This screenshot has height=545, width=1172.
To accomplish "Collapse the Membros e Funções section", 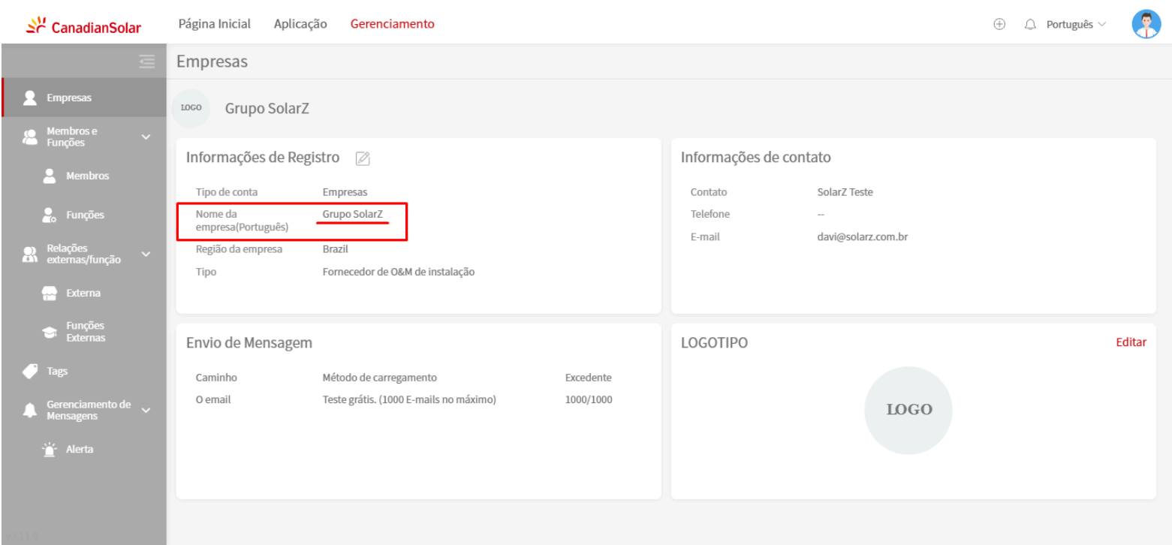I will (x=146, y=137).
